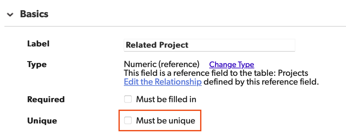The width and height of the screenshot is (346, 136).
Task: Tick the Must be unique checkbox
Action: coord(128,120)
